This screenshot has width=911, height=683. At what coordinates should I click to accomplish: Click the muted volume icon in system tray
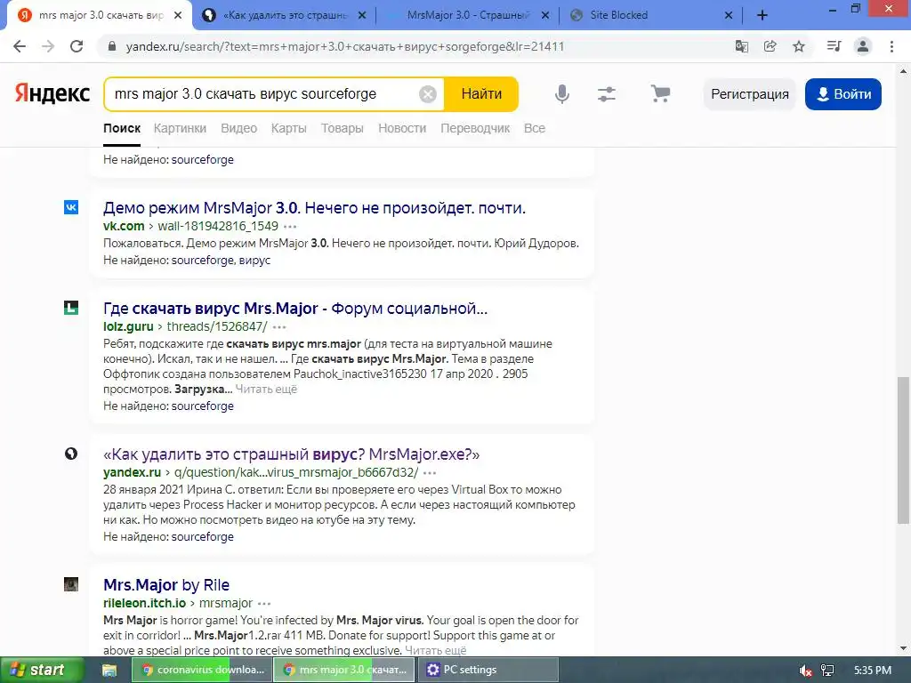pos(805,671)
